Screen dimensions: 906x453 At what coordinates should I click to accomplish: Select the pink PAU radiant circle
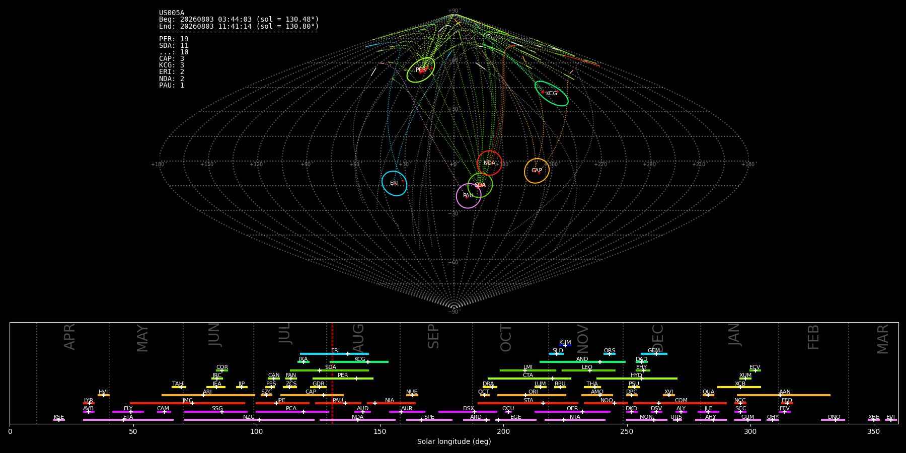(x=469, y=196)
